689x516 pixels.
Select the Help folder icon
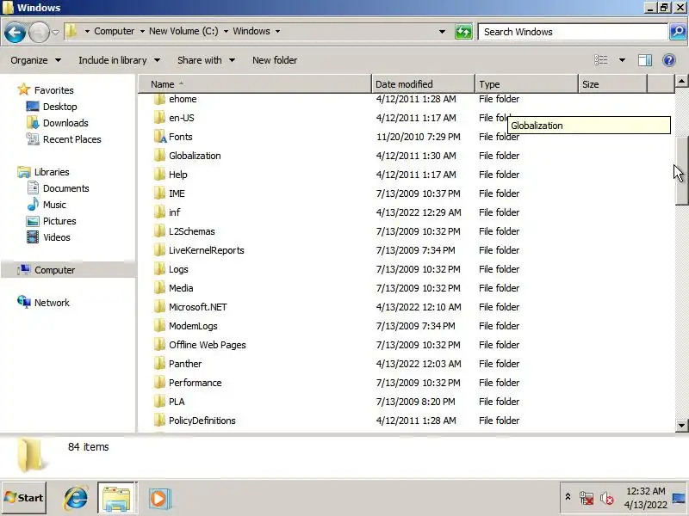(159, 175)
